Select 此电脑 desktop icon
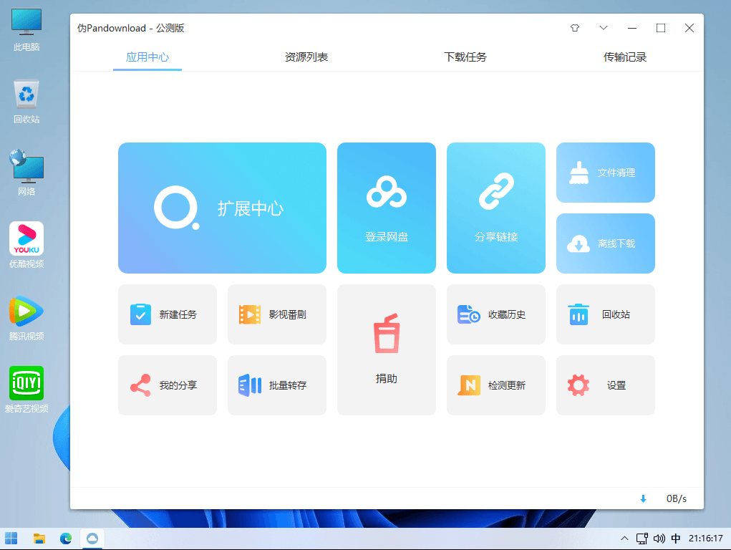 pos(26,30)
